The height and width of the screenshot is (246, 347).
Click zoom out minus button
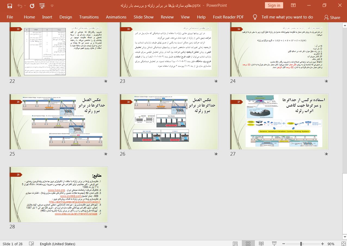[x=284, y=244]
